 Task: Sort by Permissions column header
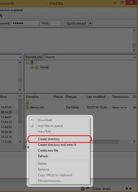pos(121,97)
